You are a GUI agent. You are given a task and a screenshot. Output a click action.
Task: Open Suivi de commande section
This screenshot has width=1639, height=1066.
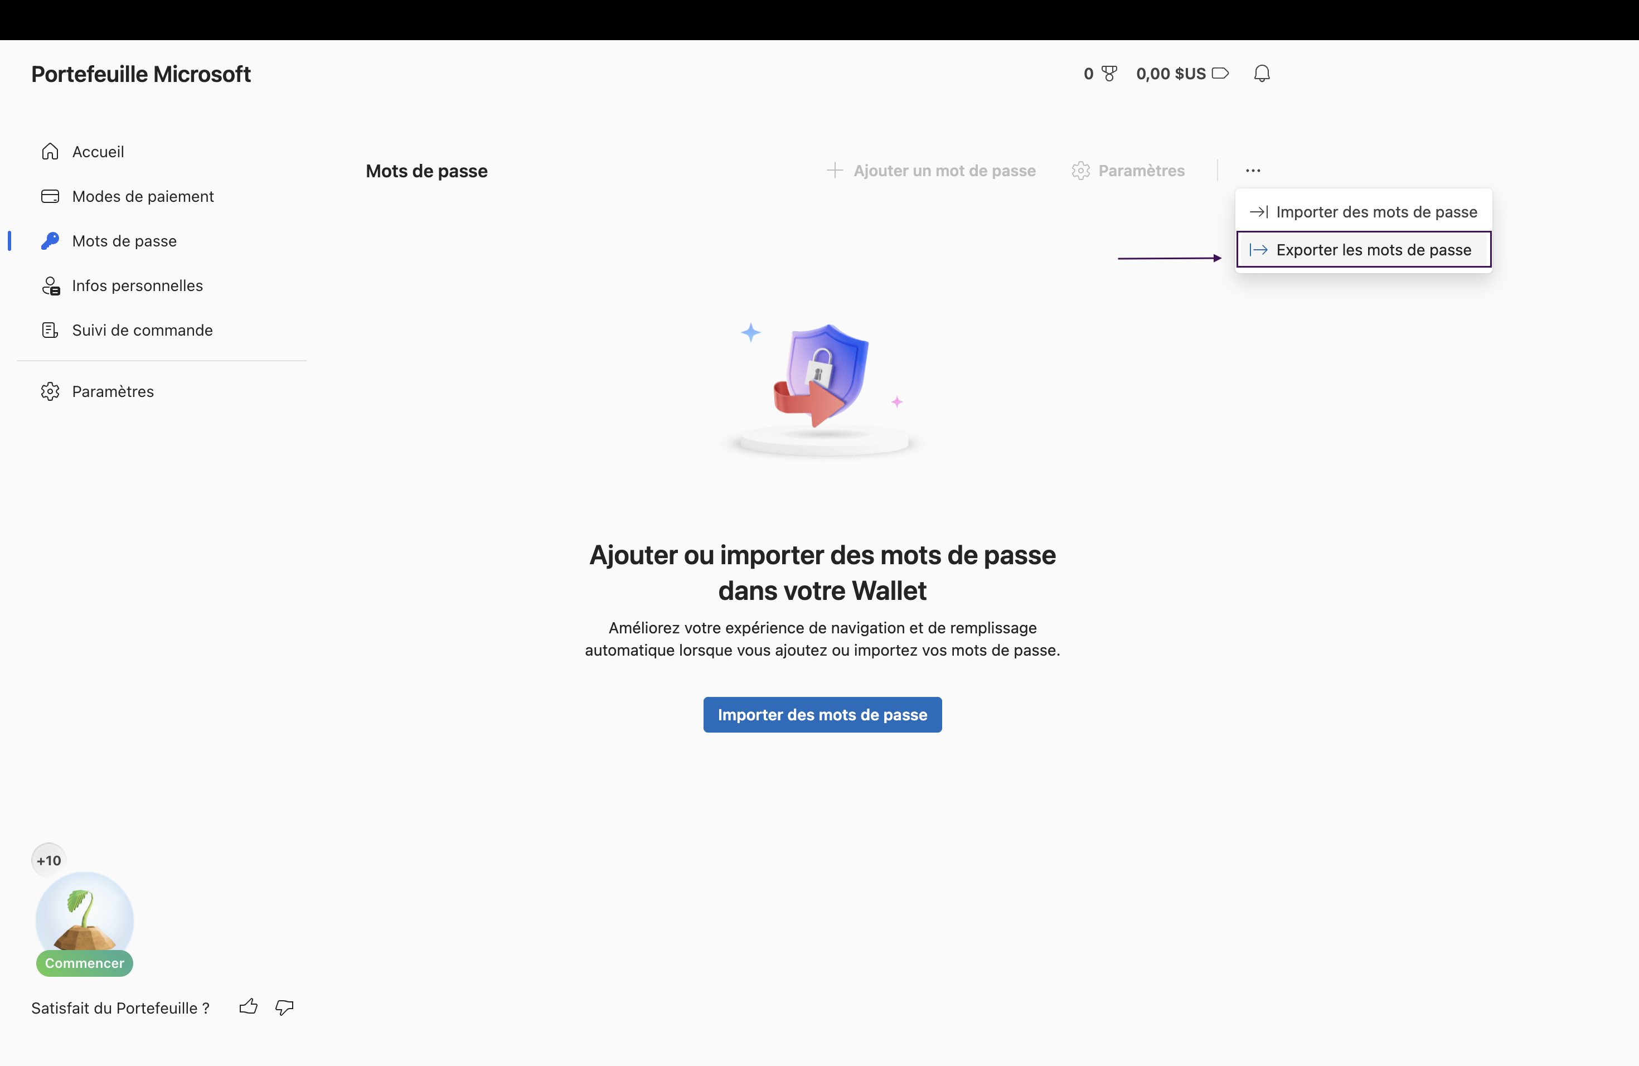143,331
